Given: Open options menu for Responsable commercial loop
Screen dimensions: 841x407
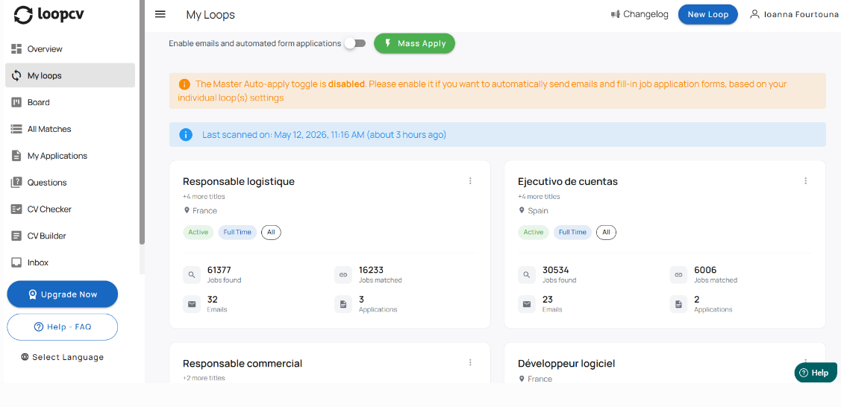Looking at the screenshot, I should click(x=470, y=362).
